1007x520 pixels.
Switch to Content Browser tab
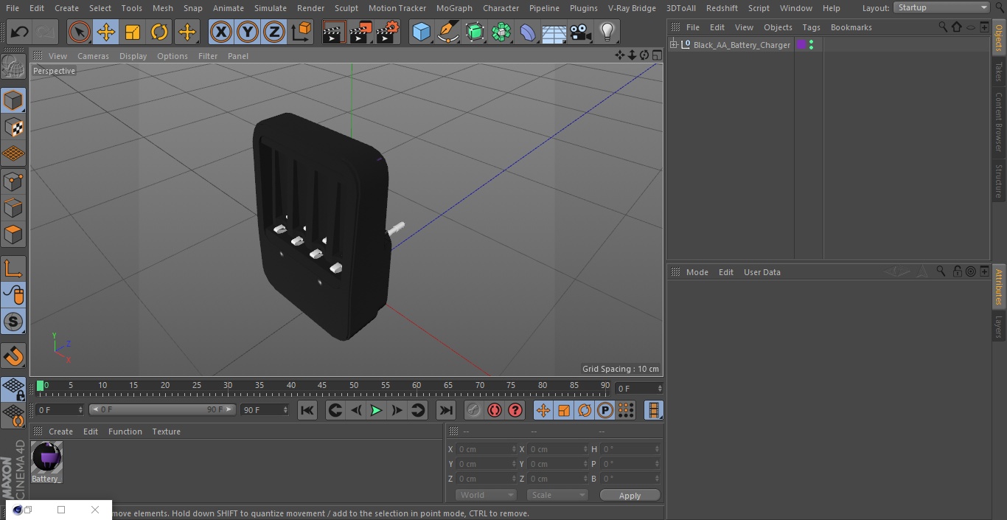[x=999, y=121]
